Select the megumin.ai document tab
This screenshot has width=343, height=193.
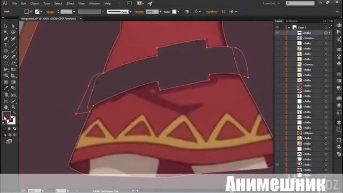pos(49,19)
